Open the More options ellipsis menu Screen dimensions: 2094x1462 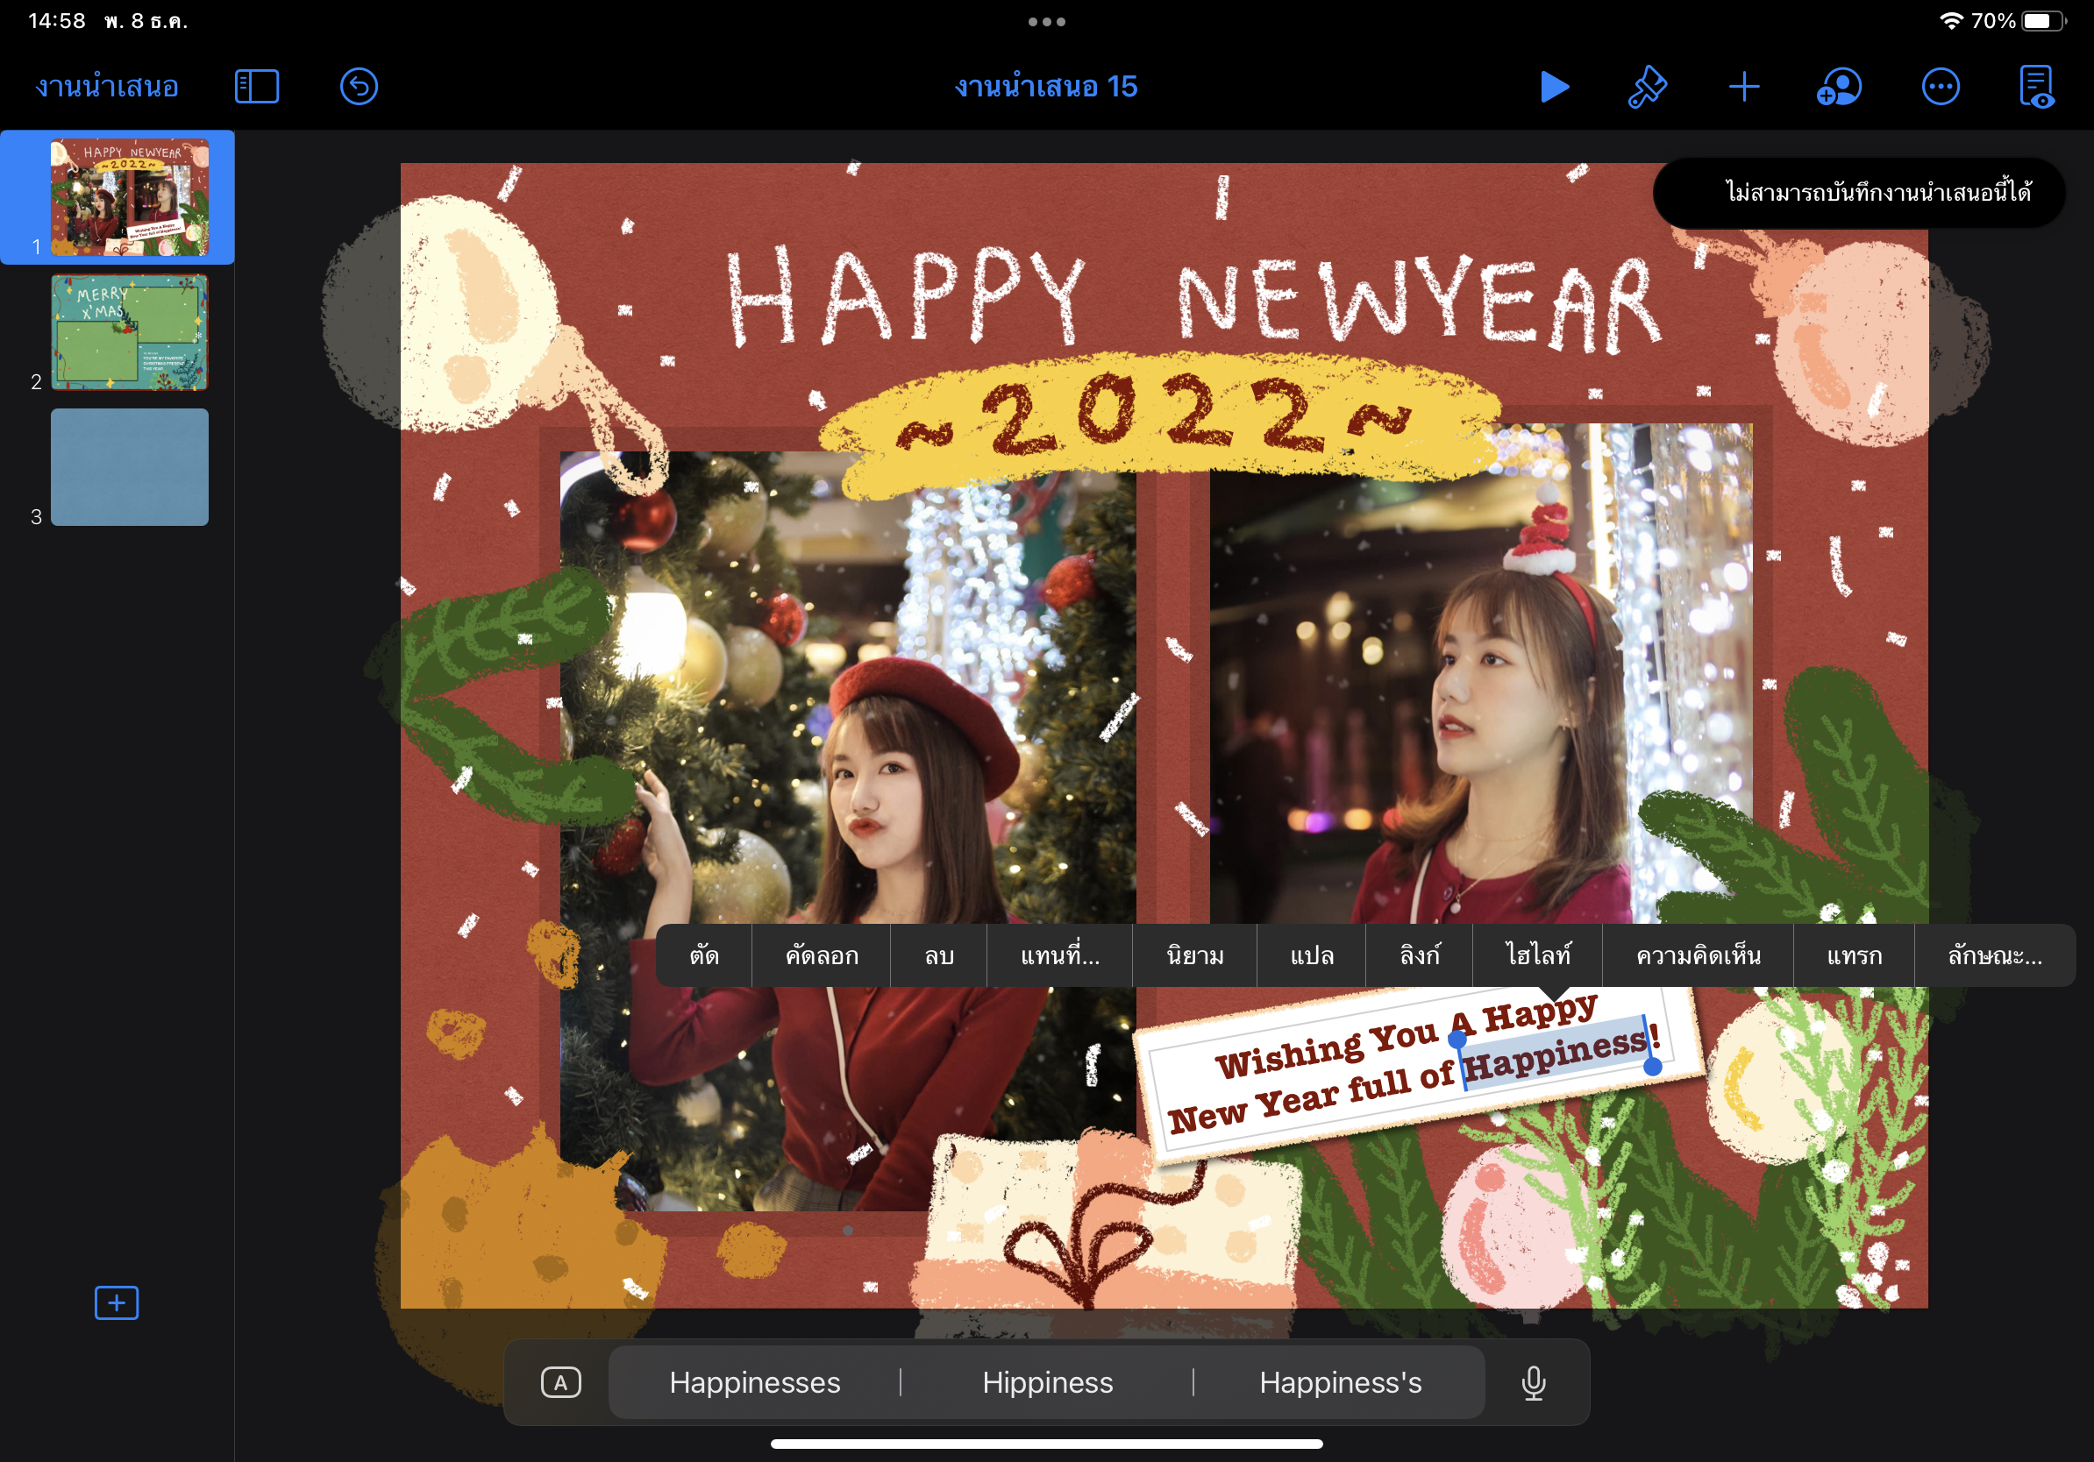pyautogui.click(x=1940, y=87)
